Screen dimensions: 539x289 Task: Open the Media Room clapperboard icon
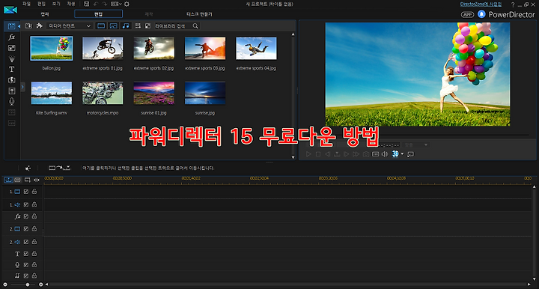(x=11, y=26)
